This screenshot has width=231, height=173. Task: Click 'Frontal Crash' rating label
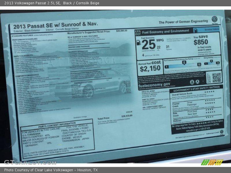click(176, 105)
